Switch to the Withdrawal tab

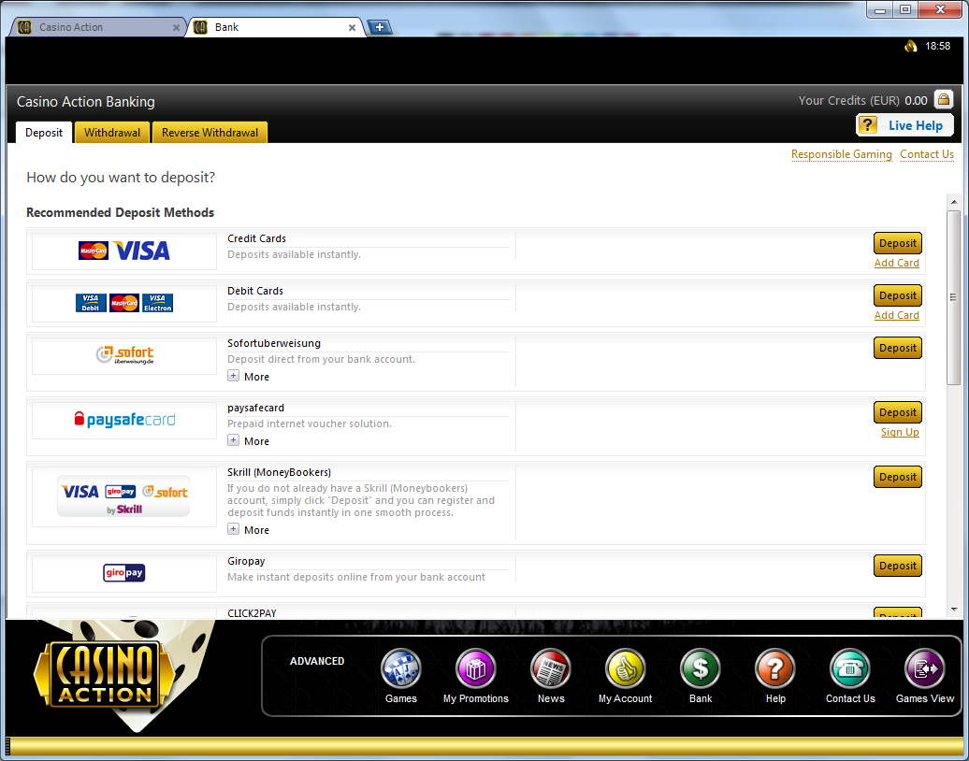tap(112, 132)
